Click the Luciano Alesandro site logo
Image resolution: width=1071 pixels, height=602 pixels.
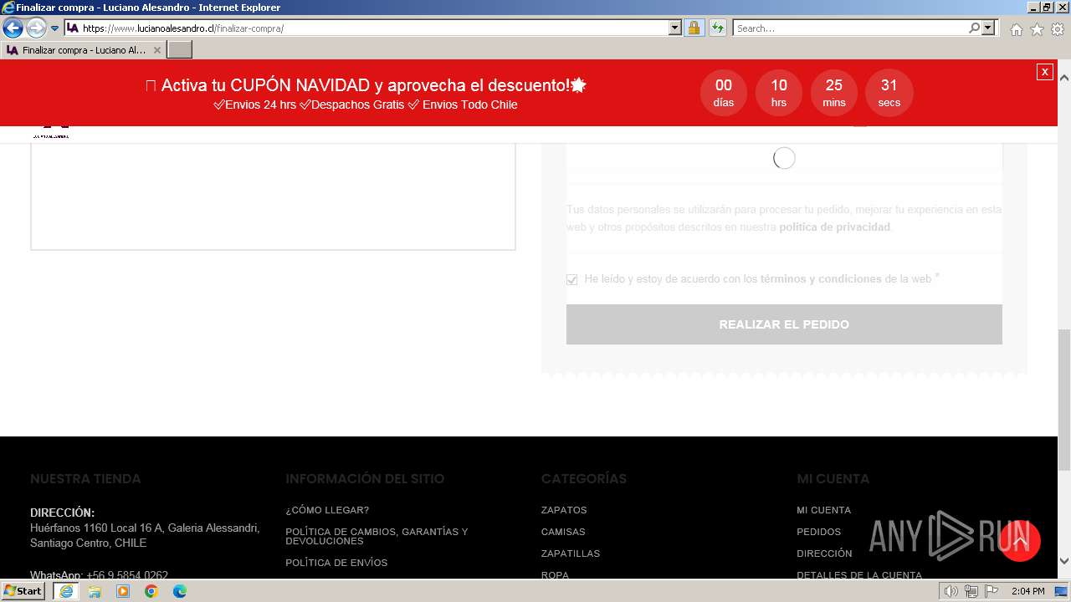pos(51,133)
